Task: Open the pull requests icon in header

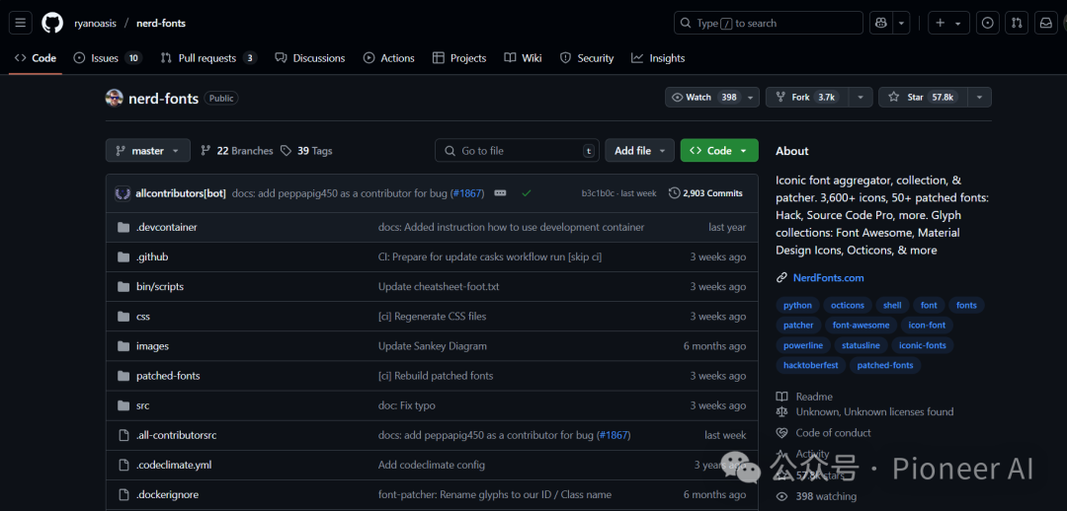Action: tap(1017, 23)
